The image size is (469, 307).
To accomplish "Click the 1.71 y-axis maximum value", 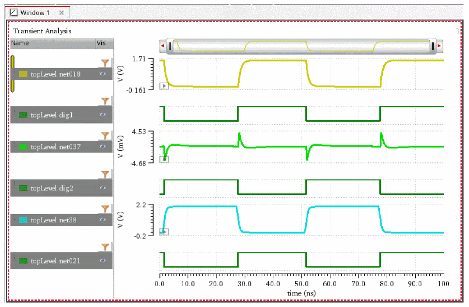I will coord(139,59).
